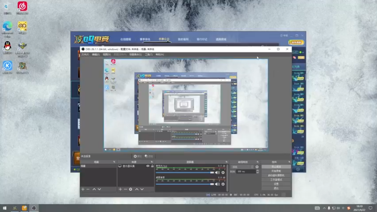Screen dimensions: 377x212
Task: Open the blue K app desktop shortcut
Action: [8, 67]
